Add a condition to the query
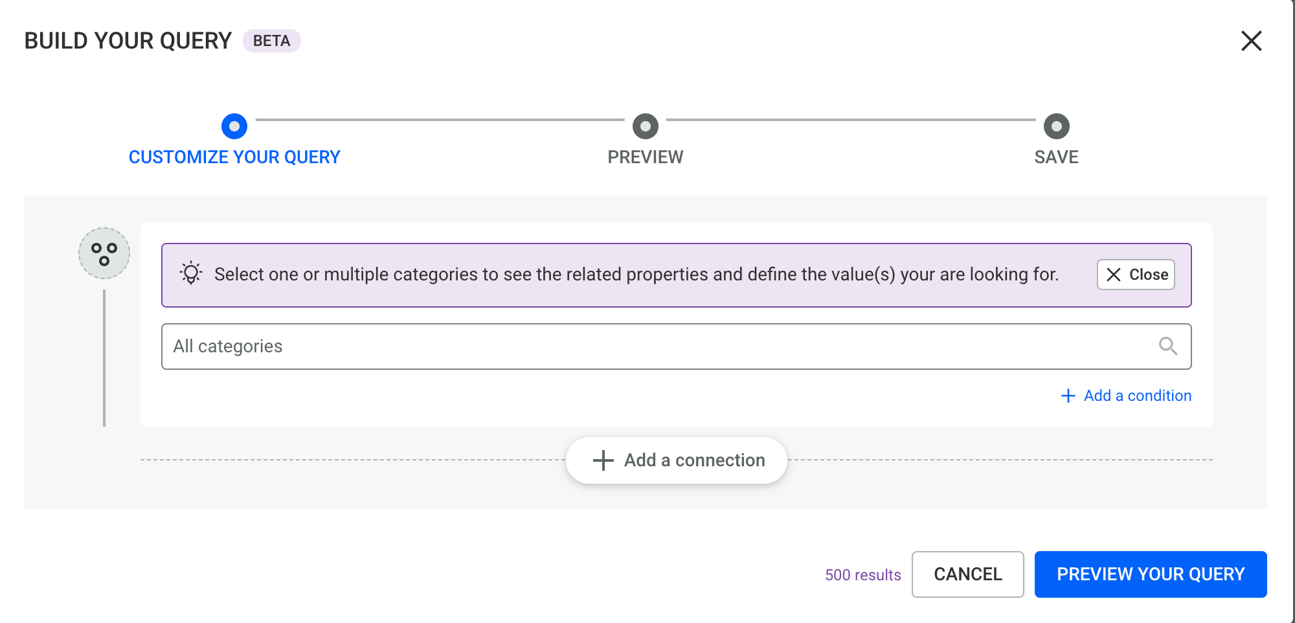Image resolution: width=1295 pixels, height=623 pixels. tap(1137, 395)
